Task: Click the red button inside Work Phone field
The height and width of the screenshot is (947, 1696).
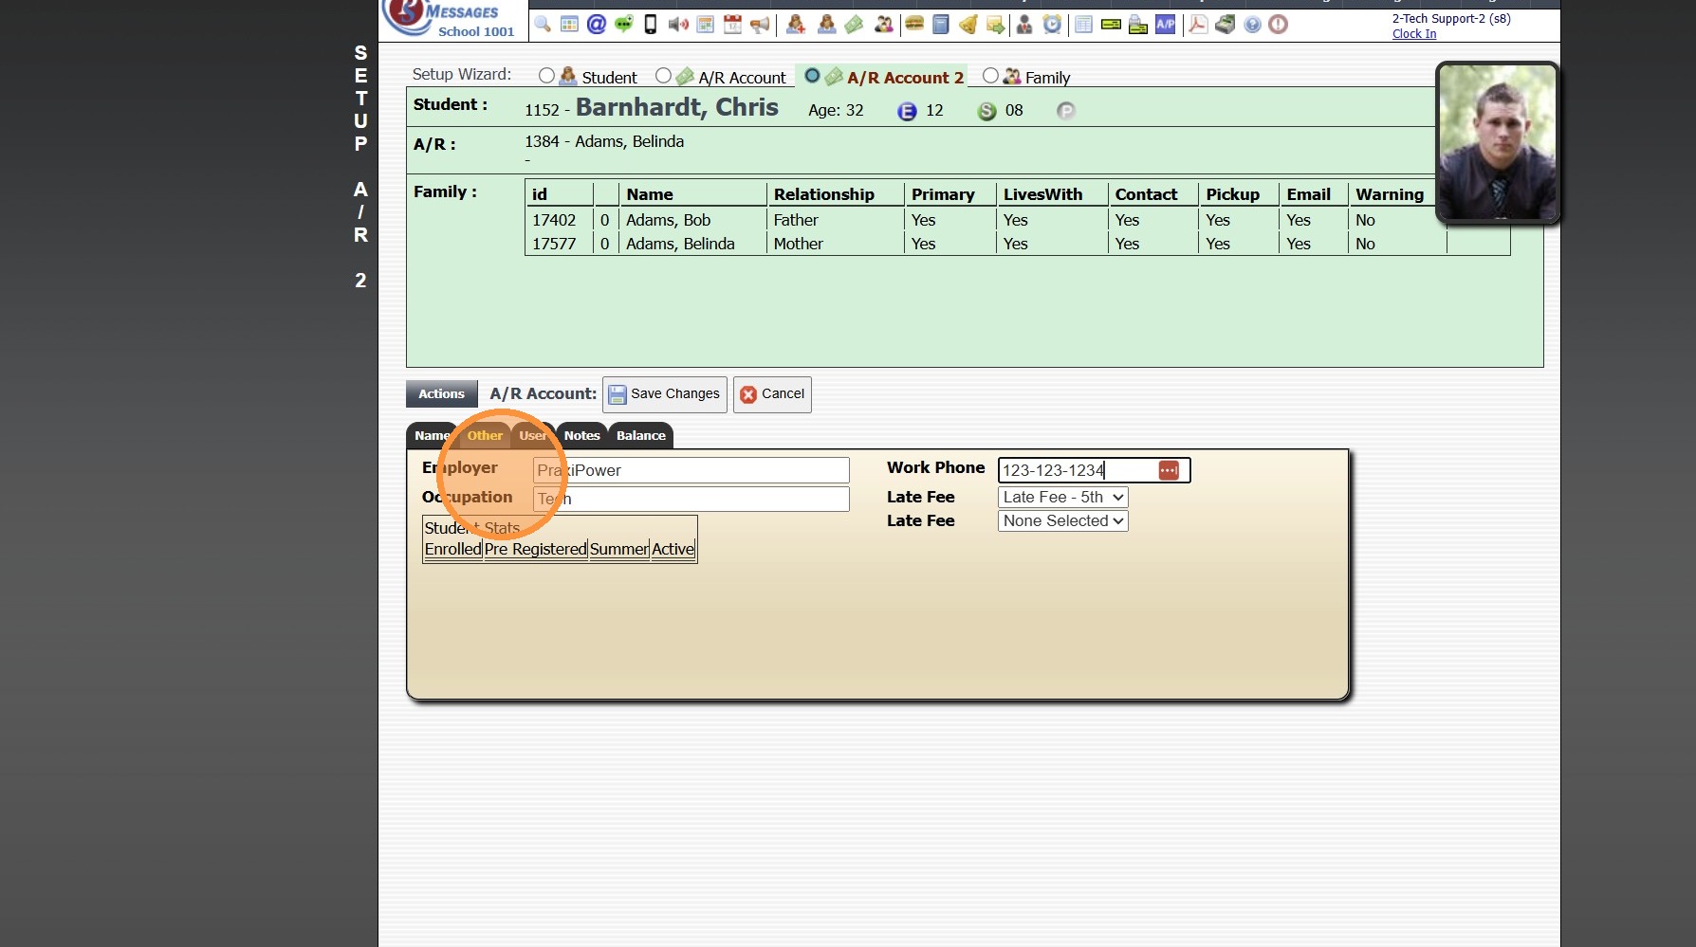Action: point(1169,470)
